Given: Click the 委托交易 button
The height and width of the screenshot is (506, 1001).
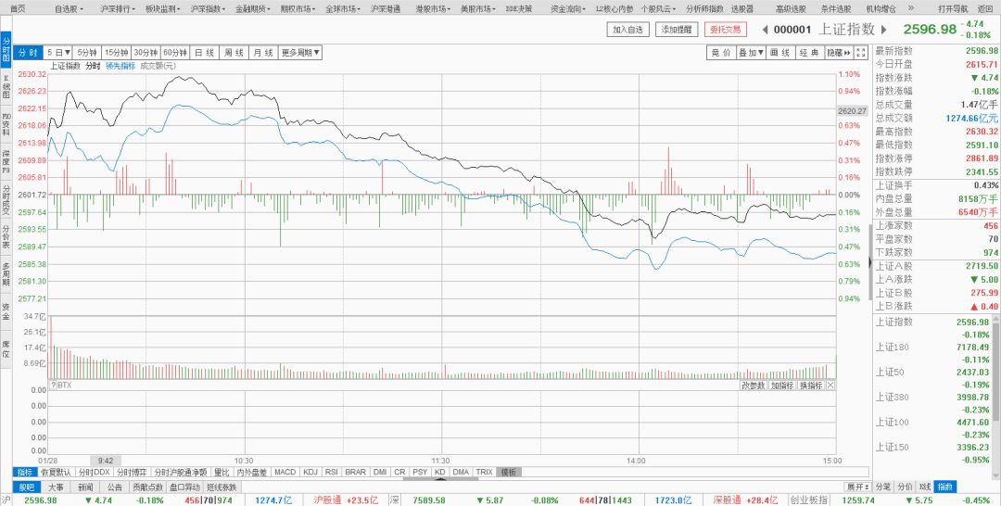Looking at the screenshot, I should [725, 30].
